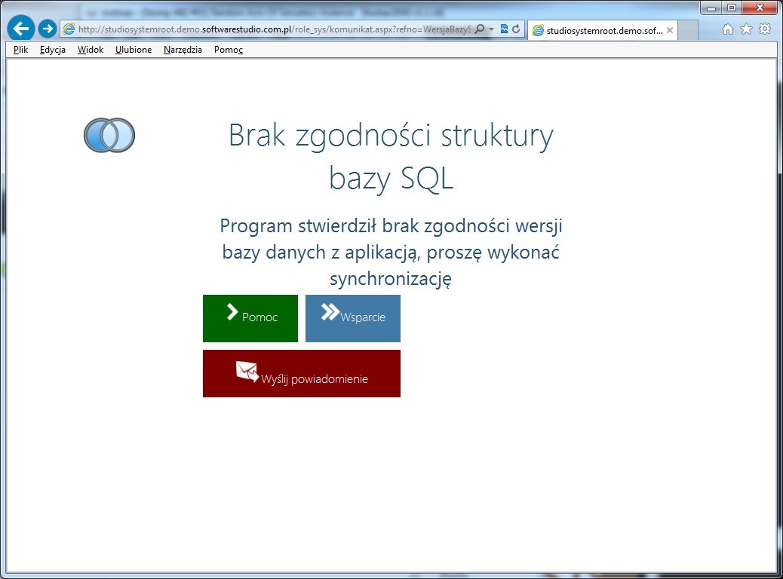Expand the address bar dropdown arrow
The height and width of the screenshot is (579, 783).
491,29
